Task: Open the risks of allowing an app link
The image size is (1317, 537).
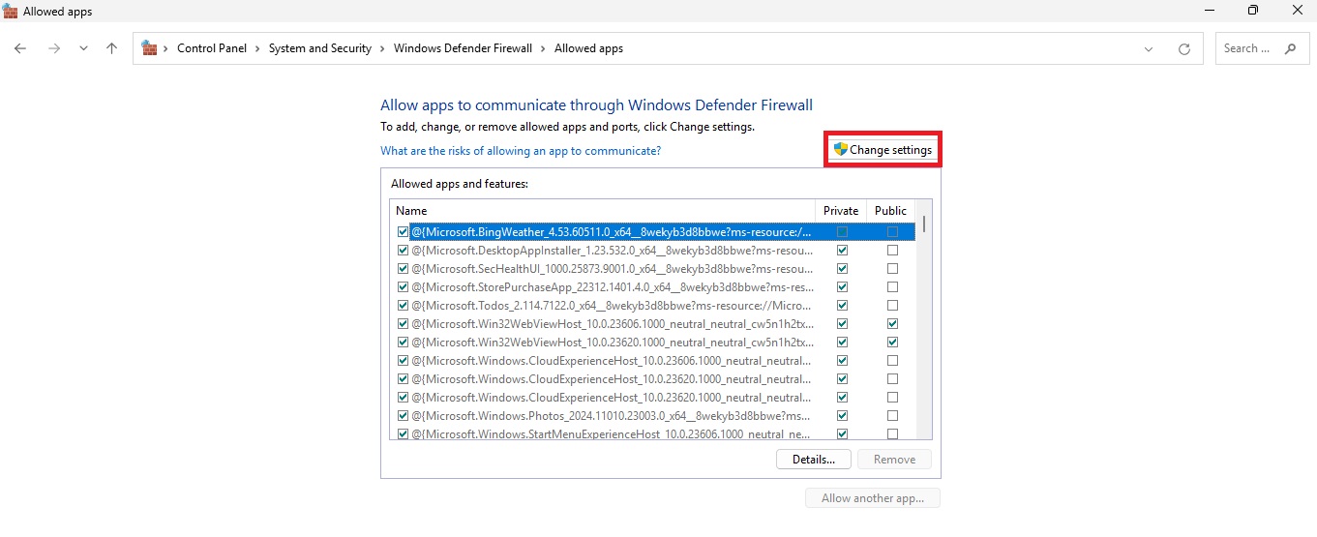Action: (521, 151)
